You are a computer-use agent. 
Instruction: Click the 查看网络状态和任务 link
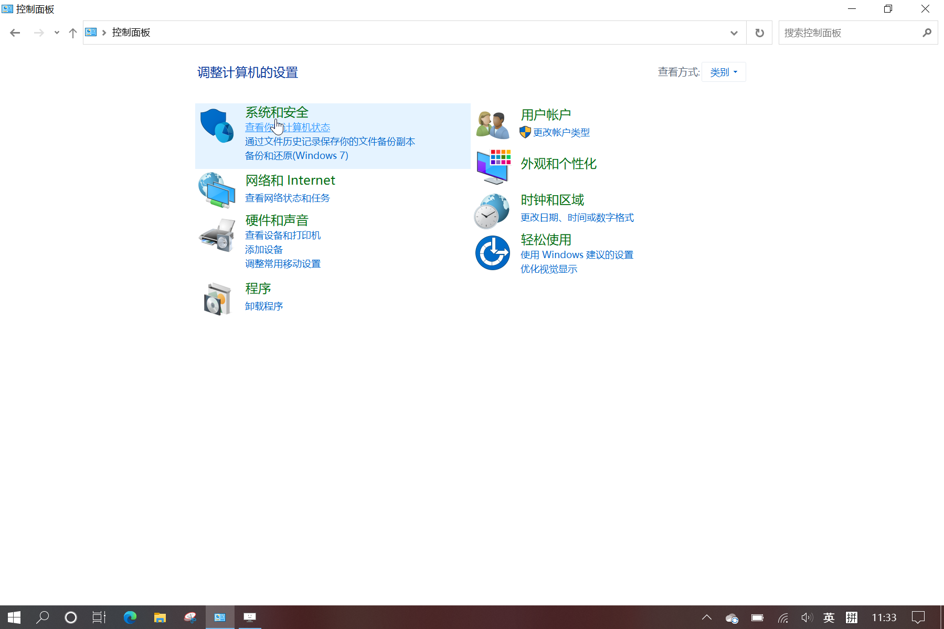[x=287, y=198]
